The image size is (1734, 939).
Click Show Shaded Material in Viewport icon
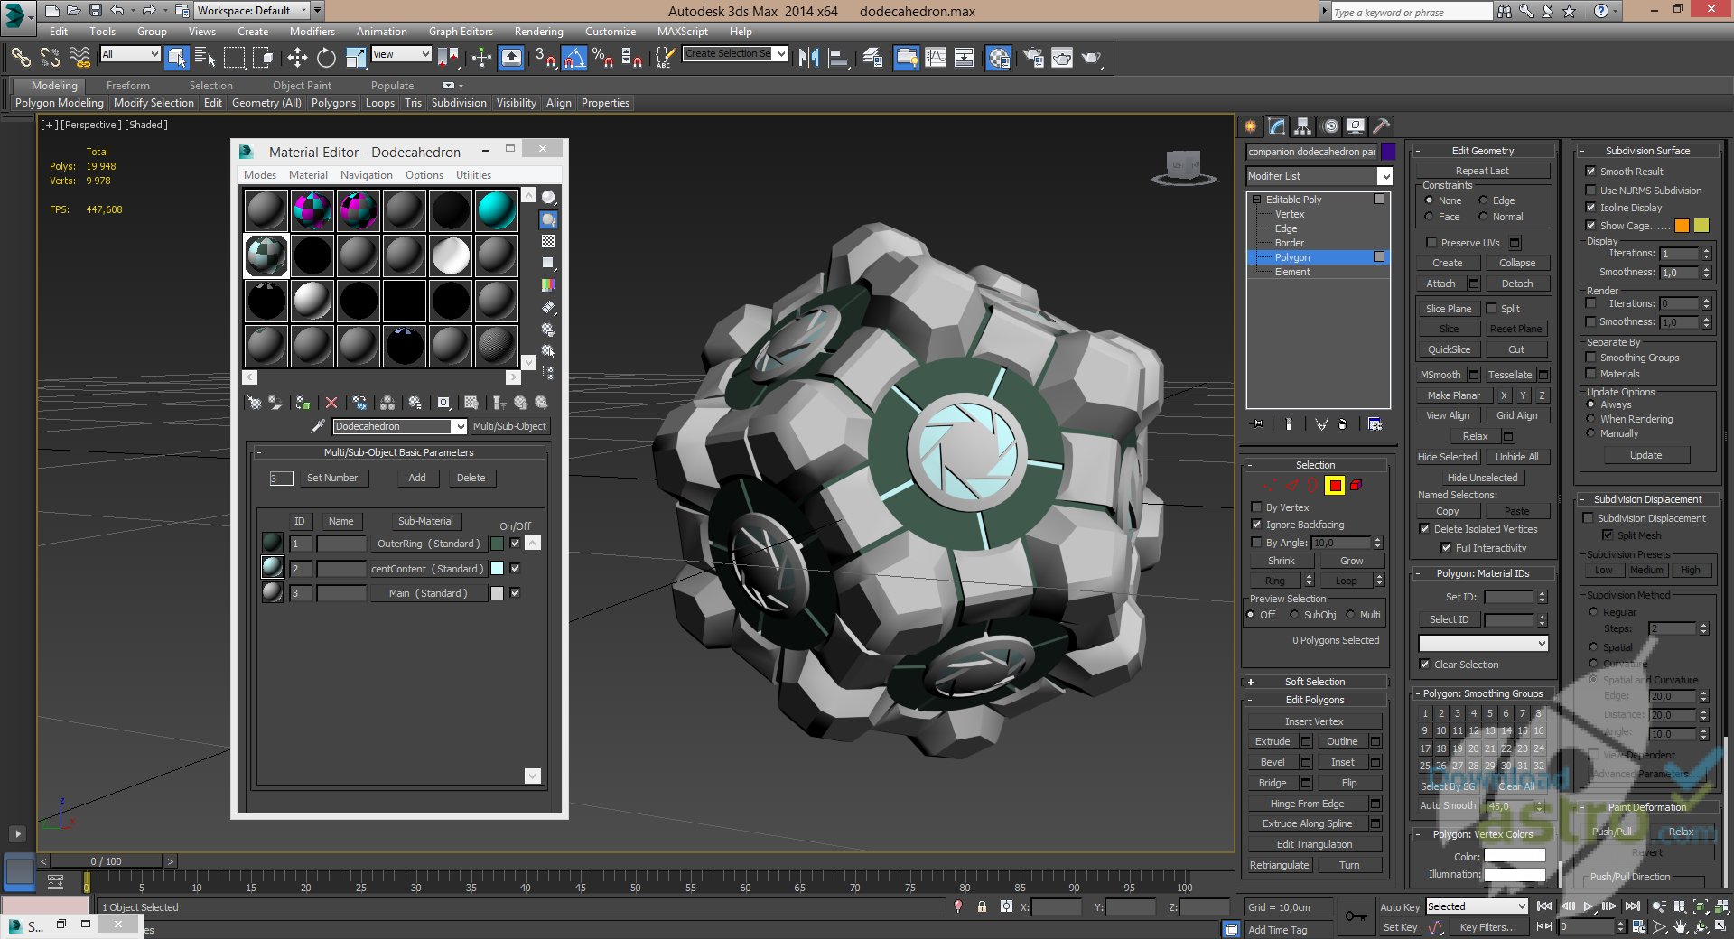coord(471,404)
